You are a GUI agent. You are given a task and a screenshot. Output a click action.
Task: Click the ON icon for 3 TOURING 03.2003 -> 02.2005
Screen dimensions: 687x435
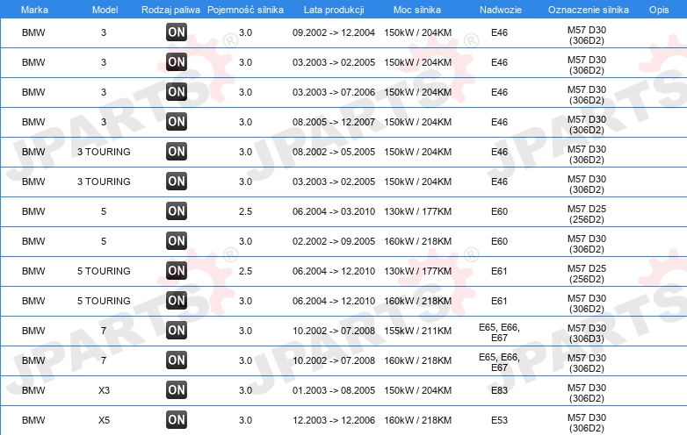click(177, 181)
